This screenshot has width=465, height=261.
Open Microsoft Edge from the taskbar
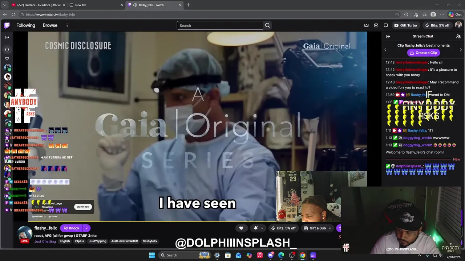[281, 255]
